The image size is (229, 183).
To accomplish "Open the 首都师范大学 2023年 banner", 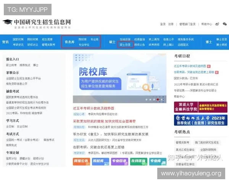I will 201,120.
